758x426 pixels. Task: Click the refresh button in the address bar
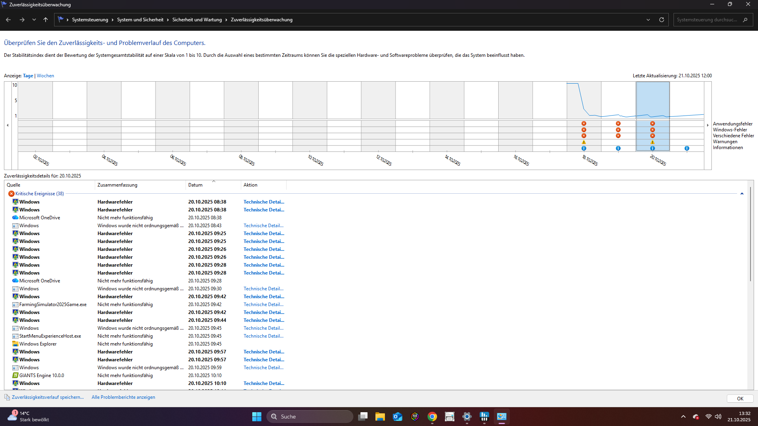pos(662,20)
